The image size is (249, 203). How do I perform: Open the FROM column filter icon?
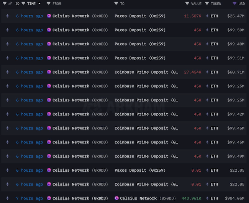click(x=49, y=3)
